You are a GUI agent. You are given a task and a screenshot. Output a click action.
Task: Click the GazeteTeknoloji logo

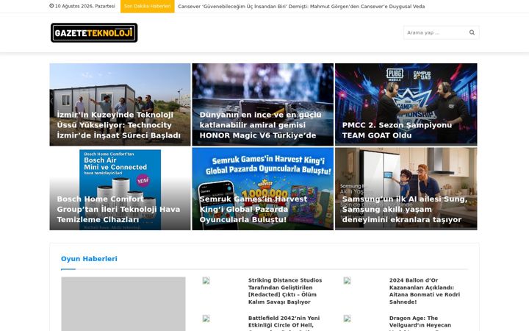(x=94, y=33)
